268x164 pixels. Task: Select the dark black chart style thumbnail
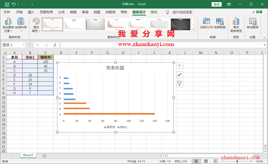(181, 24)
